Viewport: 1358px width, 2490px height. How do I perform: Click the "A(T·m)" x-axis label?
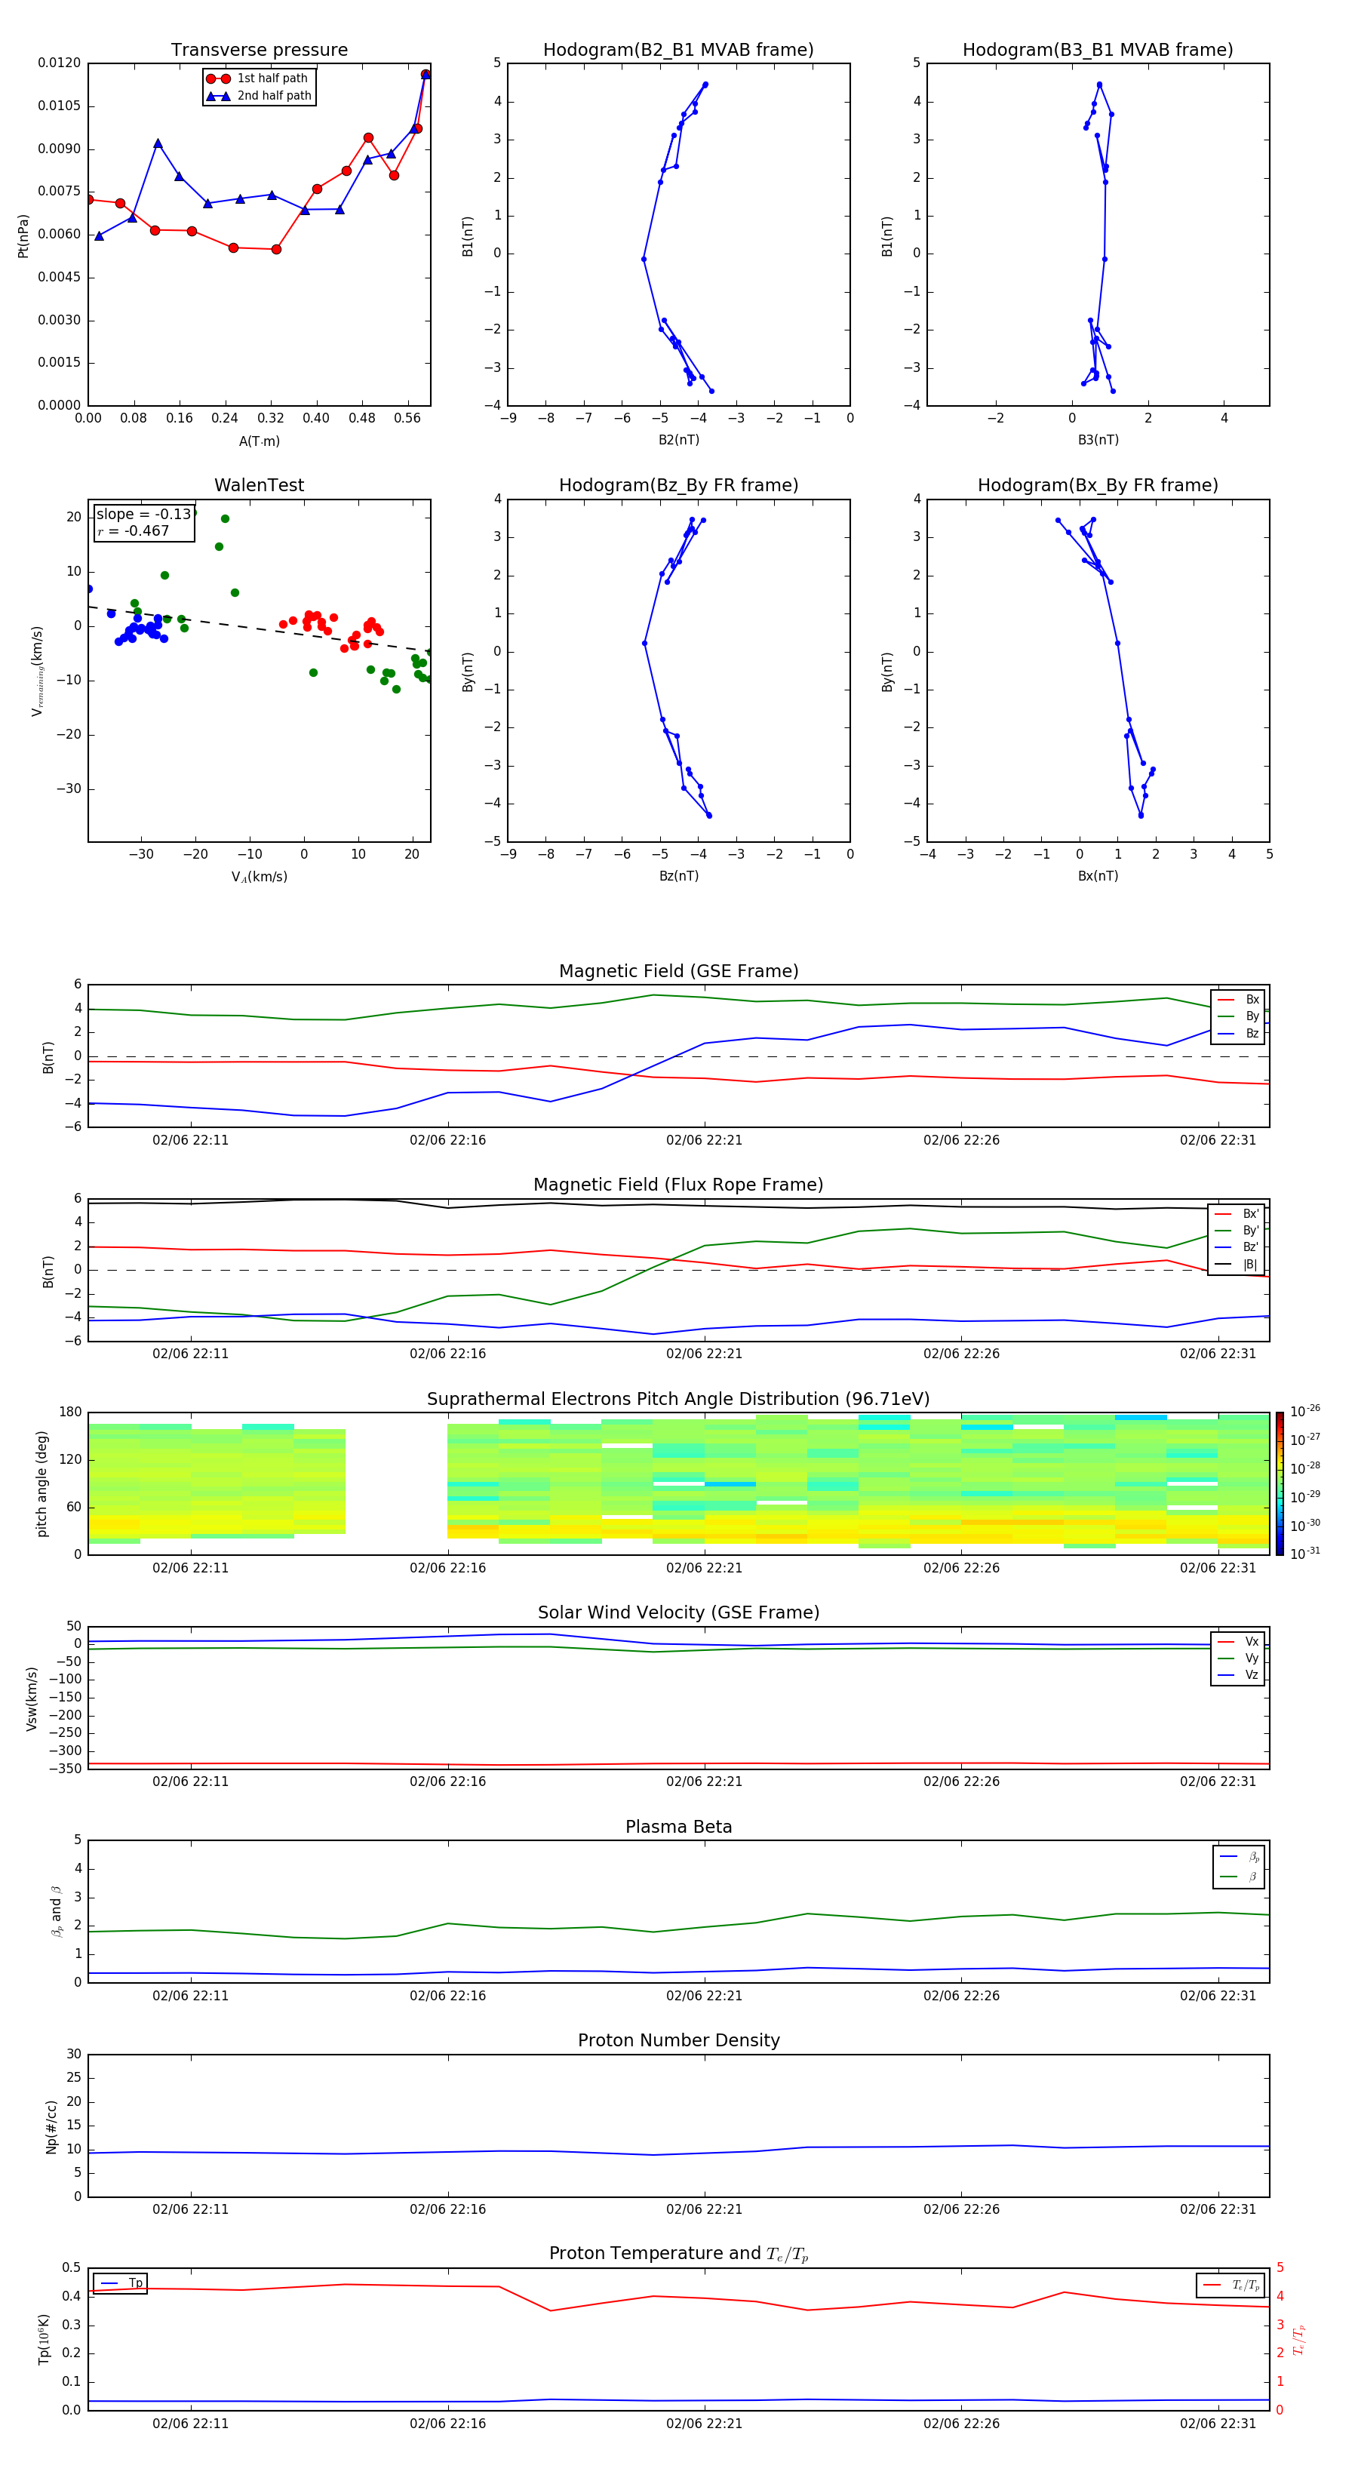click(x=259, y=441)
